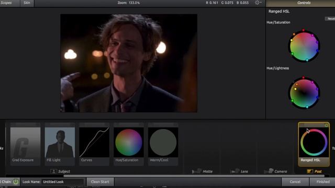Click the Ranged HSL title in Controls
The image size is (335, 188).
(279, 11)
